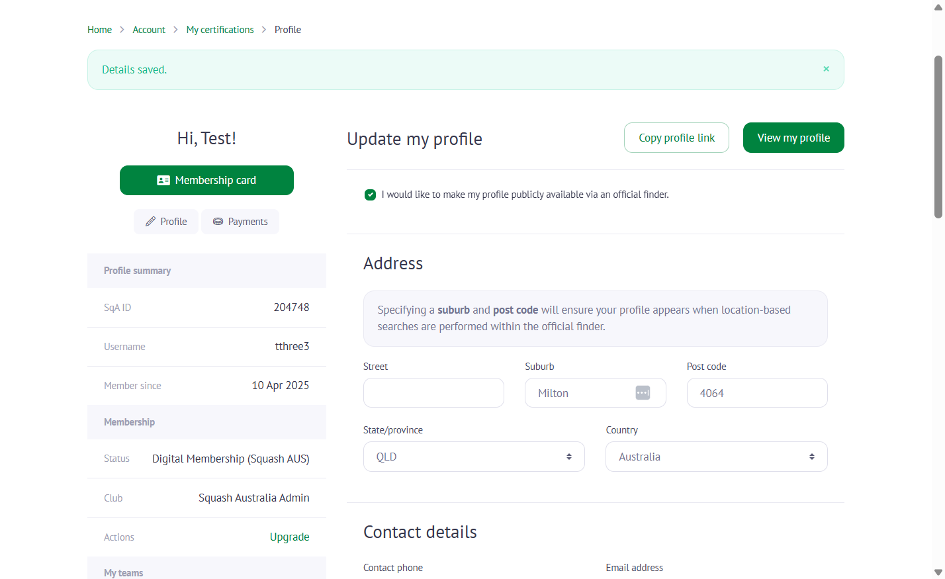
Task: Click the Upgrade link
Action: [290, 537]
